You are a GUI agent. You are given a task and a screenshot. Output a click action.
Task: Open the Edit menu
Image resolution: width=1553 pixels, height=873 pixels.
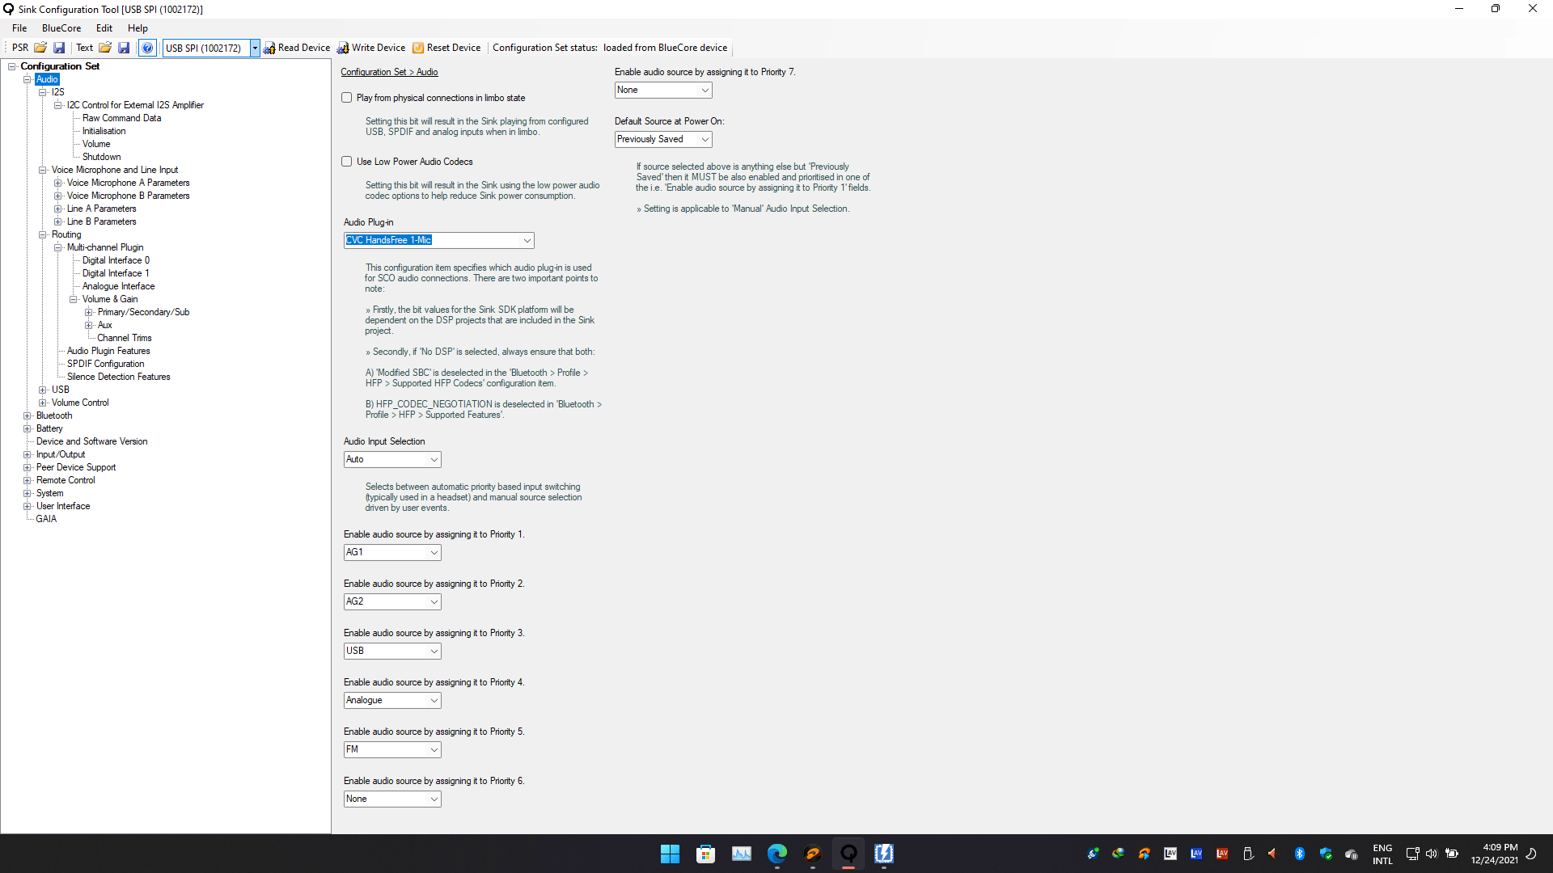coord(104,27)
